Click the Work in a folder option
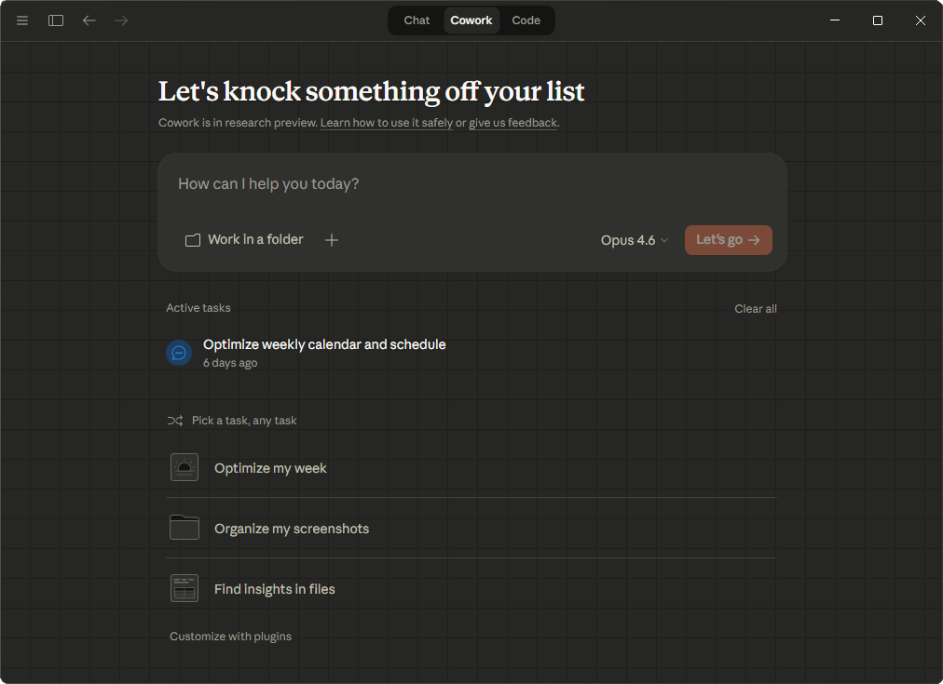 pyautogui.click(x=244, y=239)
